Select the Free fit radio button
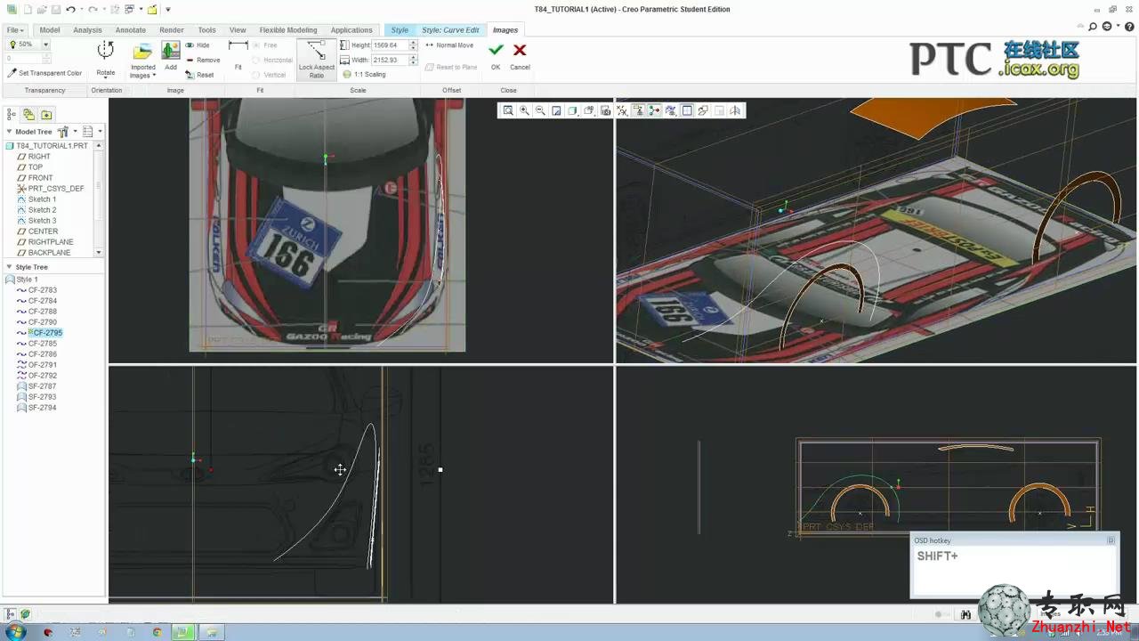 [x=264, y=45]
